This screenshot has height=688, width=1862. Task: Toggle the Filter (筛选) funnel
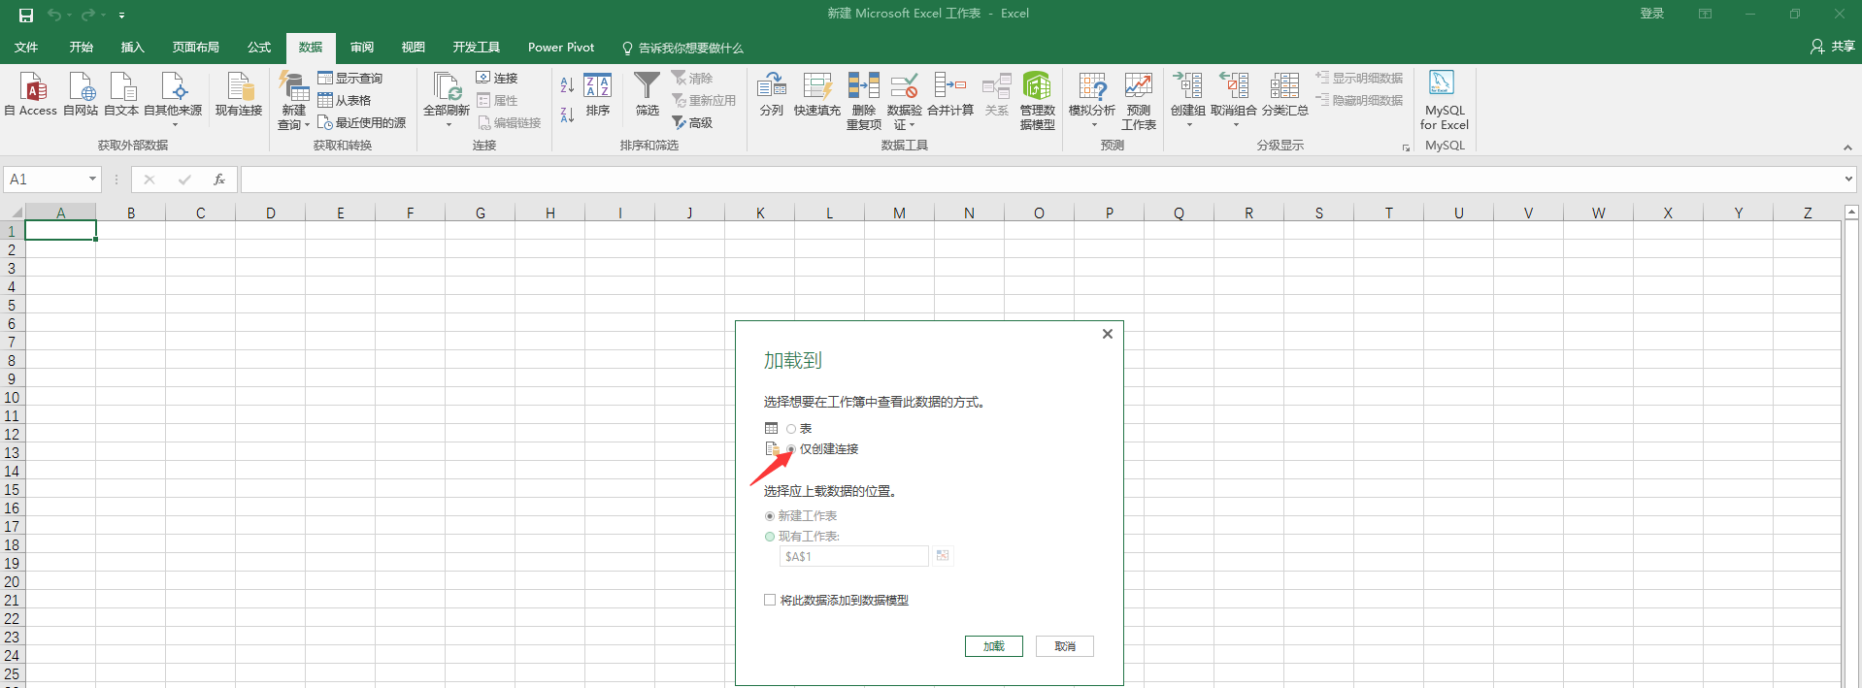(648, 94)
